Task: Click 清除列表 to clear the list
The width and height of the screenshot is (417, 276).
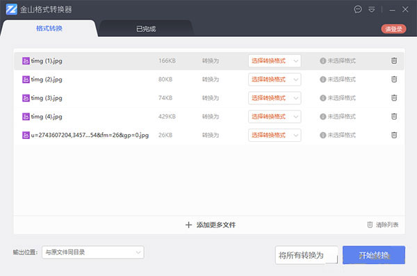Action: tap(387, 225)
